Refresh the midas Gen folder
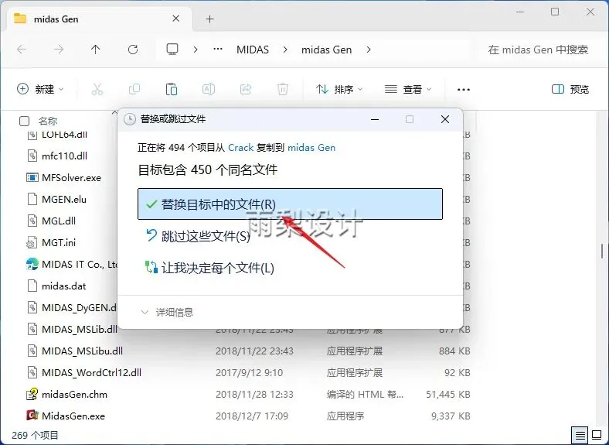Viewport: 609px width, 445px height. [133, 50]
